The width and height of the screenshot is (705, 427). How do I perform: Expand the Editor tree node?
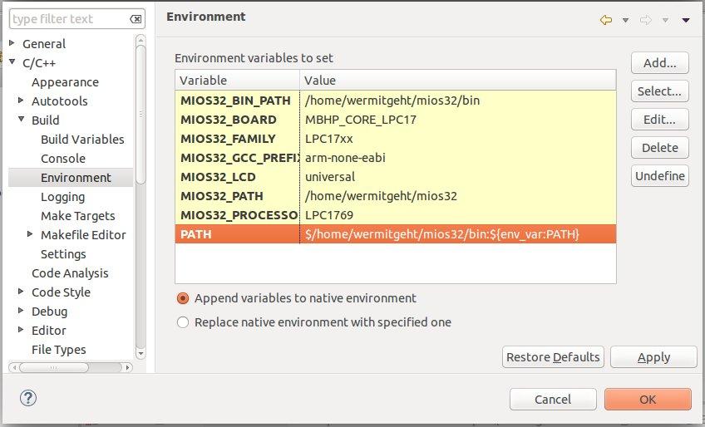pyautogui.click(x=21, y=330)
